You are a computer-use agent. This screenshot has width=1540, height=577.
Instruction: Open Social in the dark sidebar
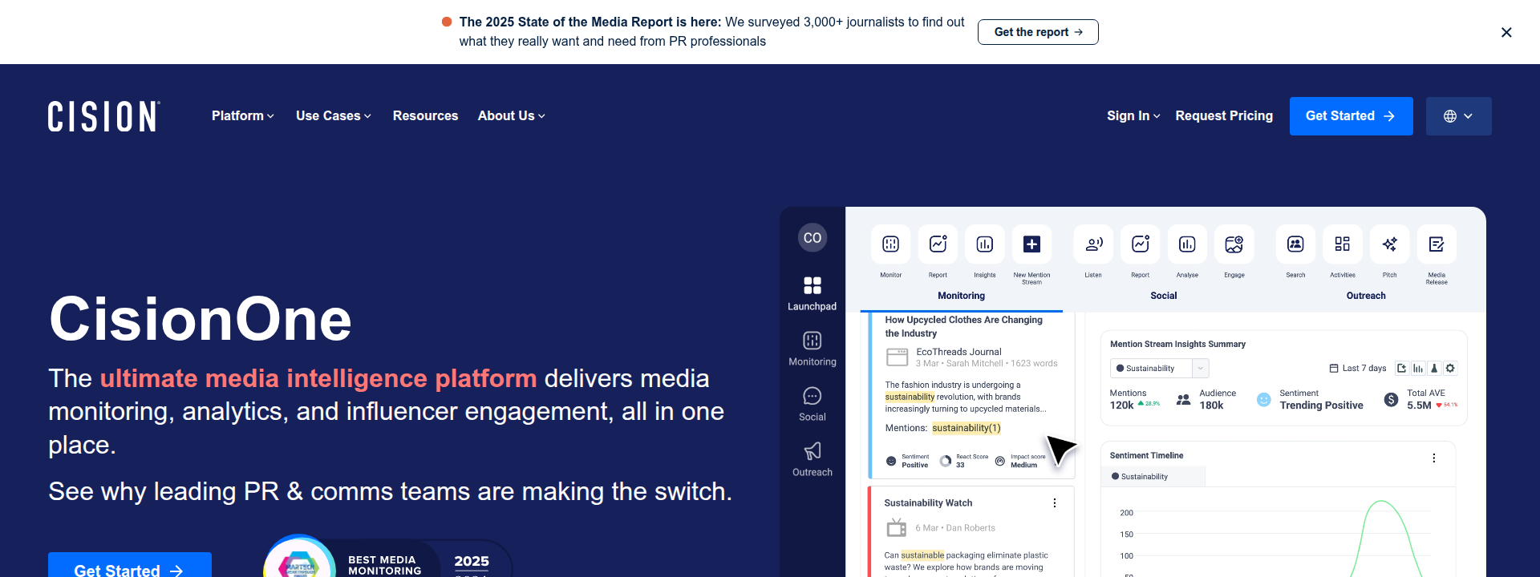click(x=813, y=404)
